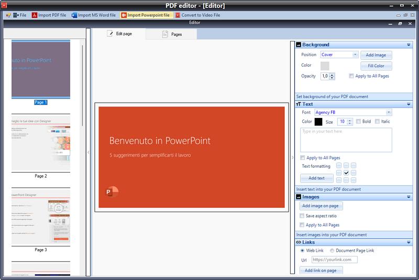The image size is (419, 280).
Task: Increase Opacity value with up arrow
Action: [332, 74]
